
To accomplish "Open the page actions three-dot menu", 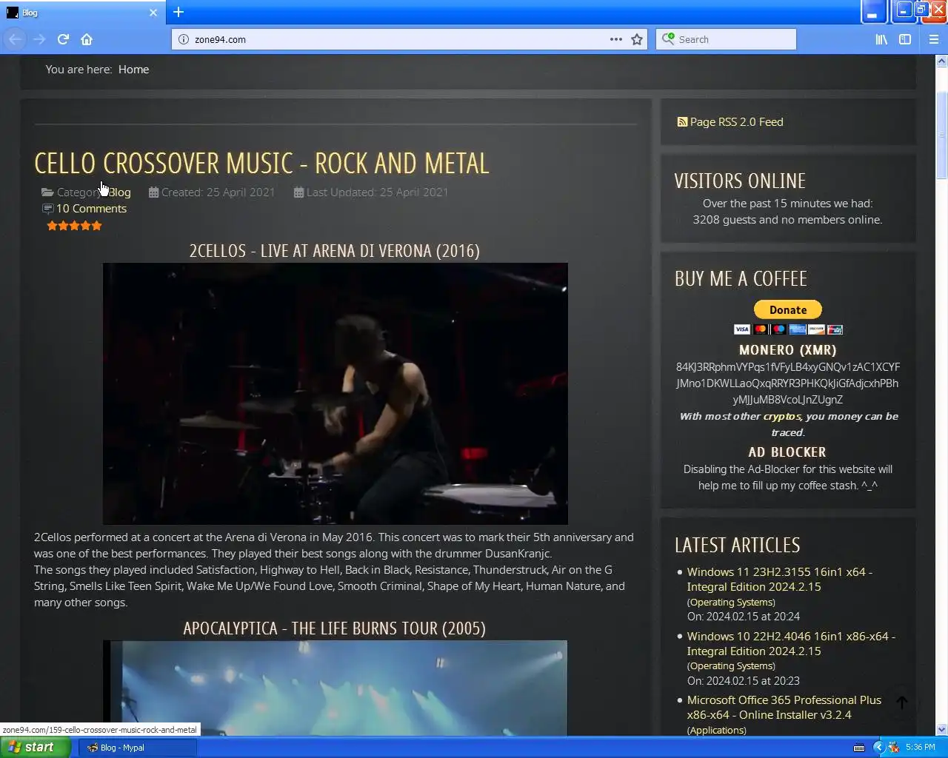I will coord(616,39).
